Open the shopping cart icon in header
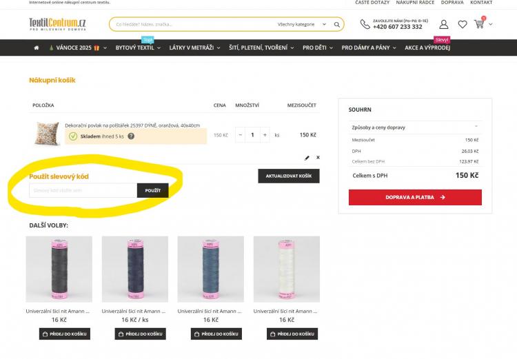The height and width of the screenshot is (359, 517). click(480, 24)
